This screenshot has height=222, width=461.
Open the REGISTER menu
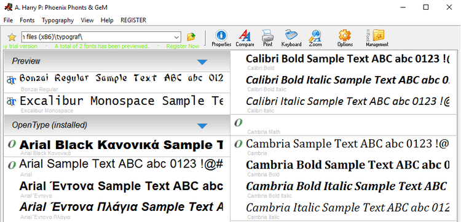click(133, 20)
